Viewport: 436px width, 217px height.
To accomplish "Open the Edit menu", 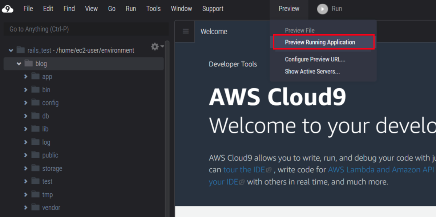I will (x=48, y=9).
